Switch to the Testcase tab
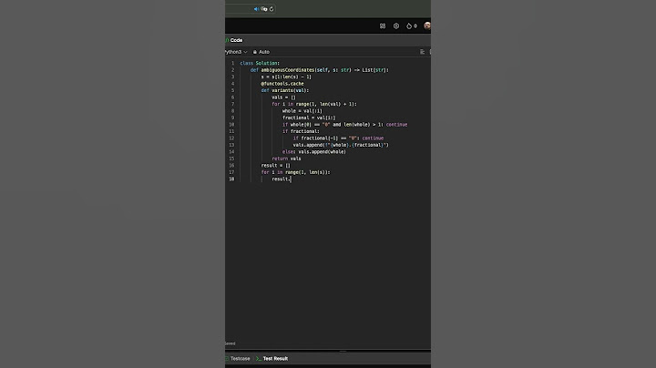 (238, 358)
